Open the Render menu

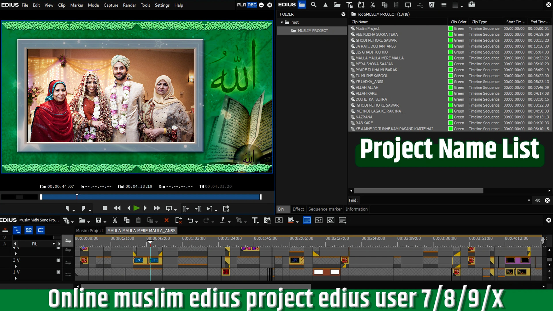pos(129,5)
